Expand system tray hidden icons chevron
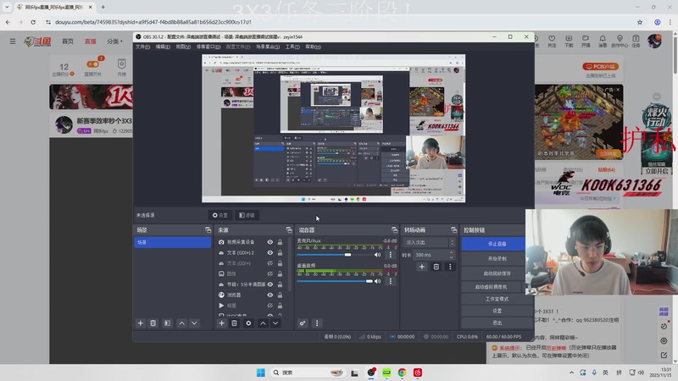 coord(571,373)
